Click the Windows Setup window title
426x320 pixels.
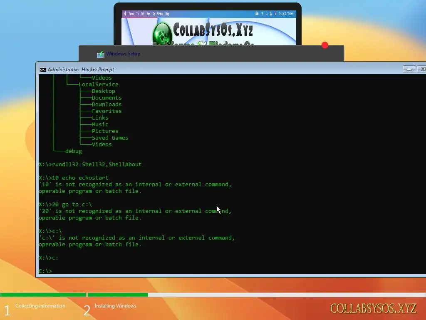click(x=123, y=54)
